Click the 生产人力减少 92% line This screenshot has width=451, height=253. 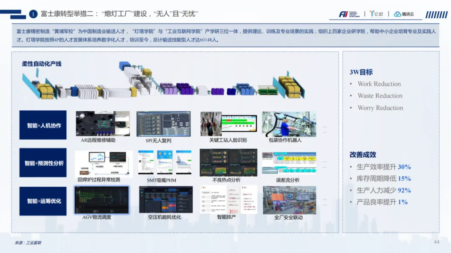[x=384, y=190]
